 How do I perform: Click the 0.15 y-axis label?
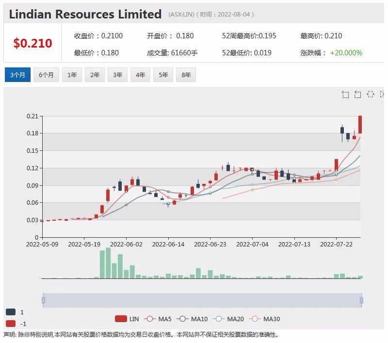pos(32,150)
